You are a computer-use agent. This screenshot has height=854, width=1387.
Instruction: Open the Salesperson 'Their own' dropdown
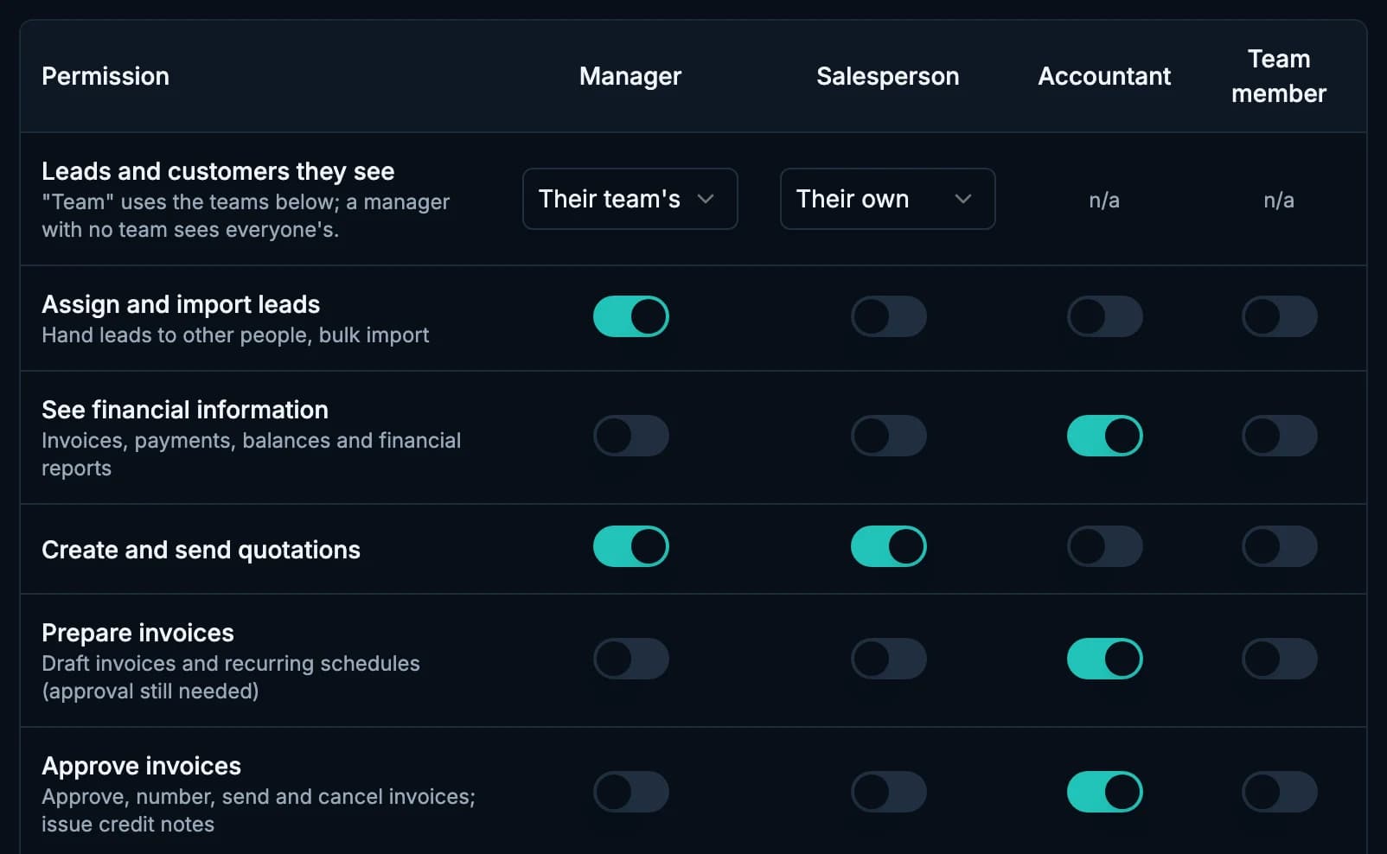point(887,199)
